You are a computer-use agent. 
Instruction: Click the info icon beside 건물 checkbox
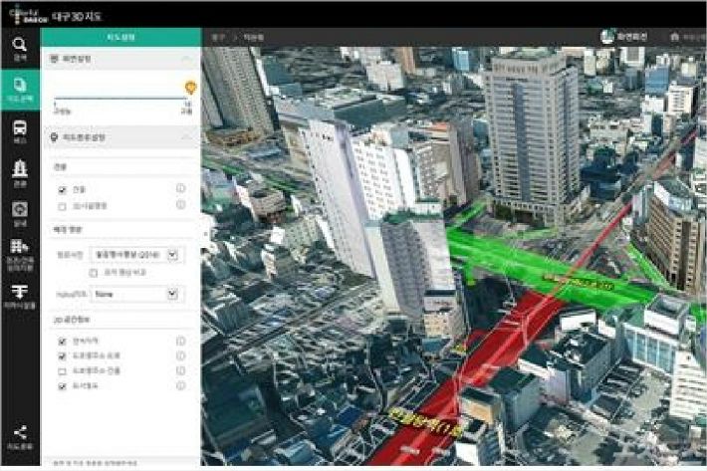(x=181, y=188)
